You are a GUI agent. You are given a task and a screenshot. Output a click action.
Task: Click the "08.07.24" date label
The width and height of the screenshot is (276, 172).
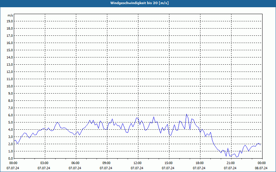click(x=261, y=168)
